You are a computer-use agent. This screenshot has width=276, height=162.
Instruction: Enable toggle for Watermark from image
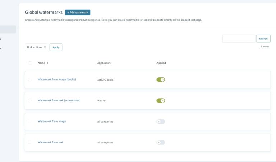pos(160,121)
